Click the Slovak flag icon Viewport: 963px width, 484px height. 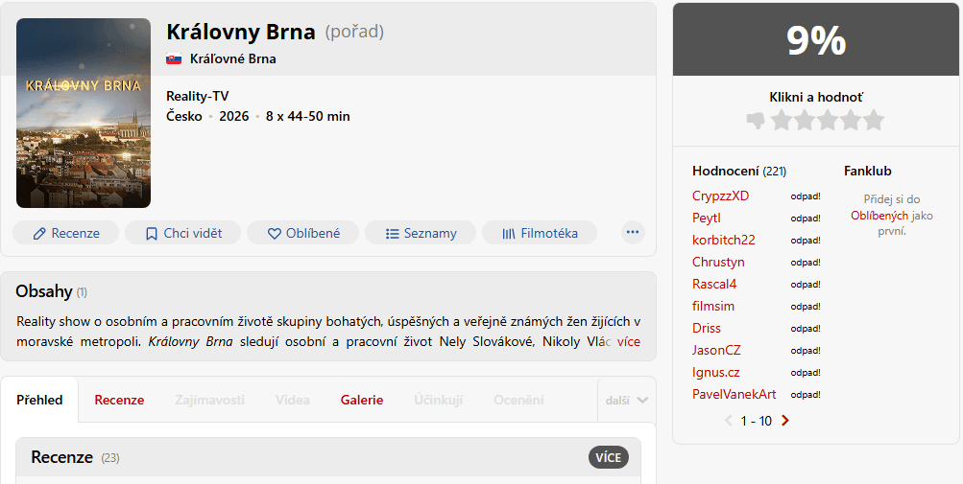174,58
